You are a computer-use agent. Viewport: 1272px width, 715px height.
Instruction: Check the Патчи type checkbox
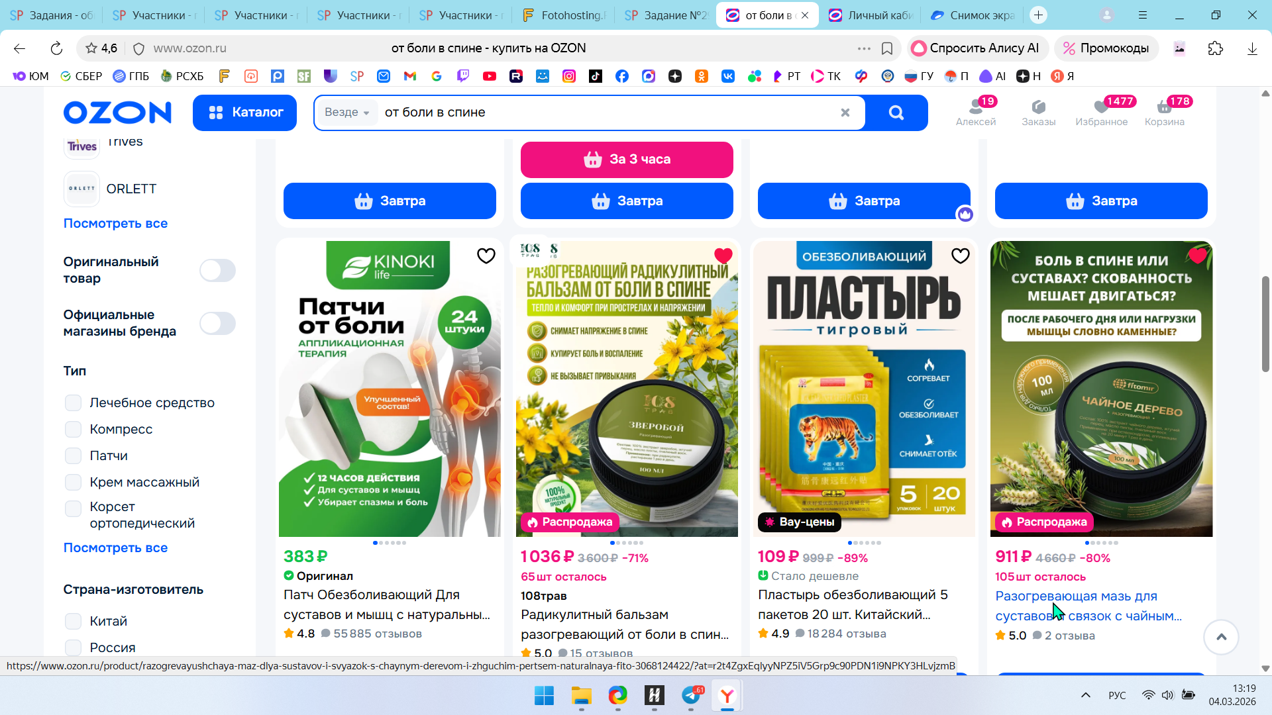pyautogui.click(x=74, y=455)
